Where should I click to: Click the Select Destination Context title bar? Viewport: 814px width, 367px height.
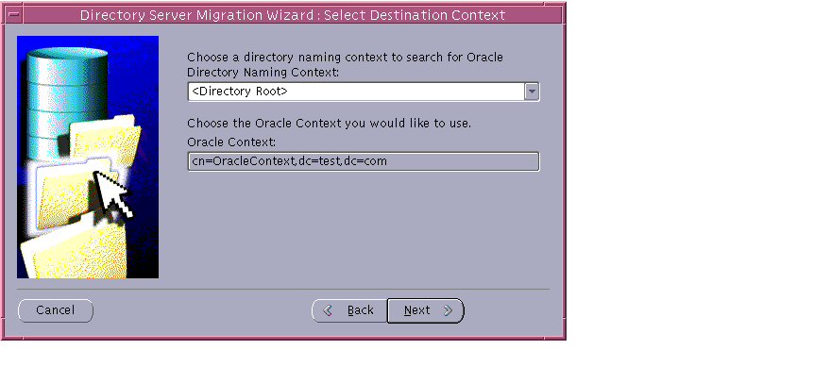(293, 14)
